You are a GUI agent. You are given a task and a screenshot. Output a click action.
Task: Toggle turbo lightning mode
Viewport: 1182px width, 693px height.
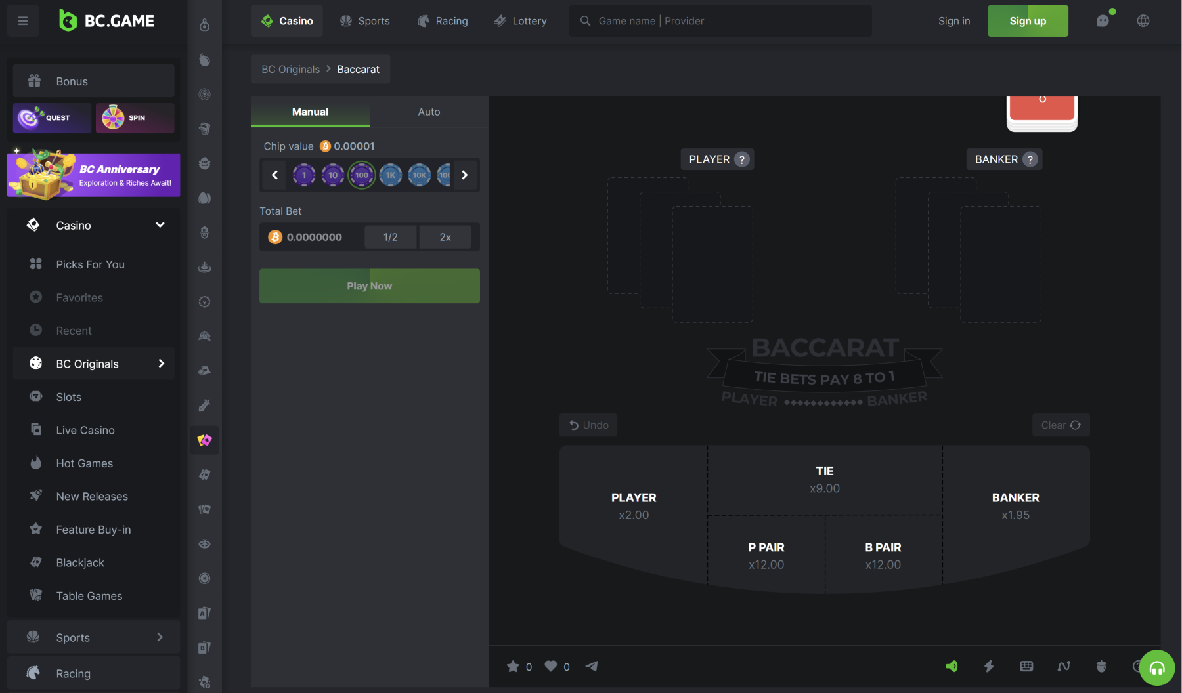coord(989,667)
